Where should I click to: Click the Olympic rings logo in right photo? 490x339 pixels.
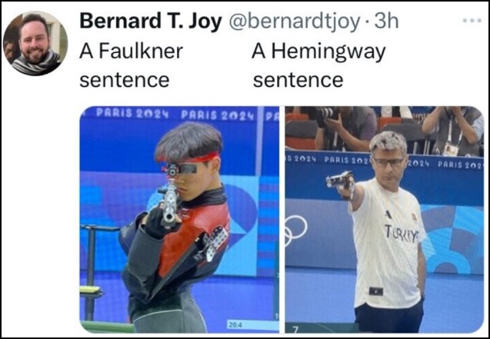[295, 230]
